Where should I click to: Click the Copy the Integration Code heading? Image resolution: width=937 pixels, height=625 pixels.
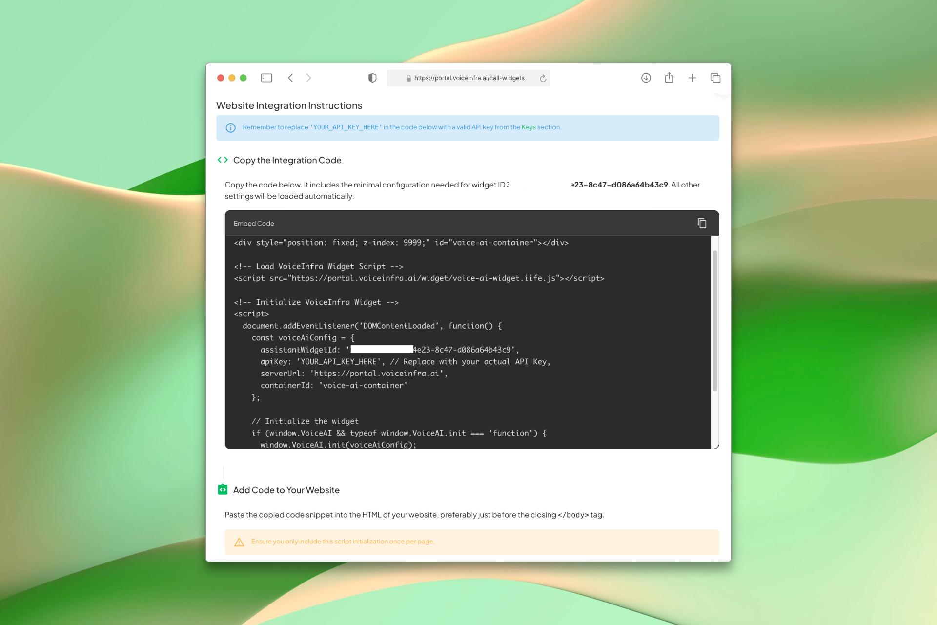click(287, 160)
